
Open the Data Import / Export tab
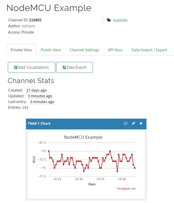pyautogui.click(x=149, y=50)
